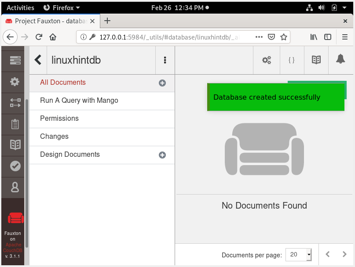This screenshot has height=267, width=355.
Task: Open the Setup gear icon in sidebar
Action: [x=15, y=82]
